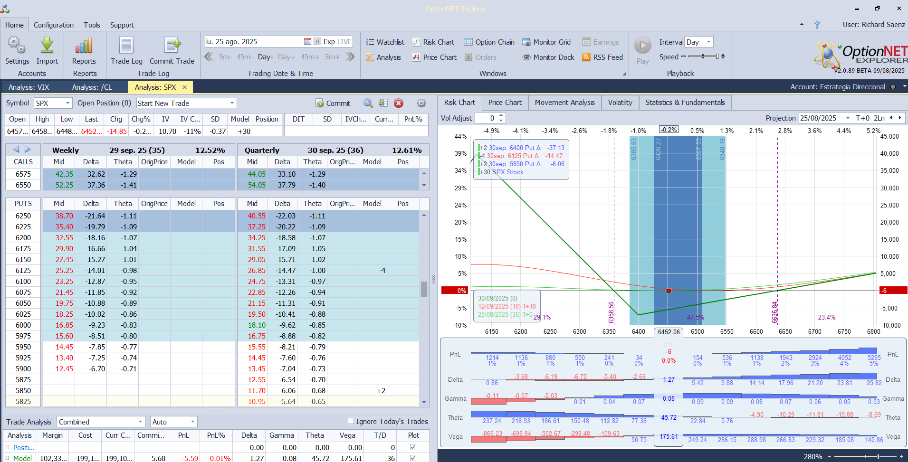
Task: Go to the previous expiration with the left arrow
Action: [16, 150]
